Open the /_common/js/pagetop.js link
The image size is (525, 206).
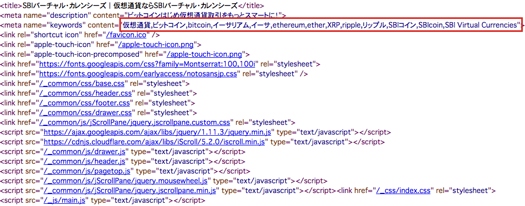87,171
